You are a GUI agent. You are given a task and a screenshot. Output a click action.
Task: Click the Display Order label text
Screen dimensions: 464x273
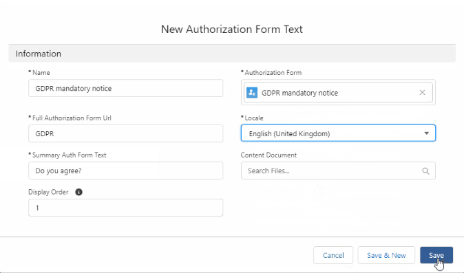coord(48,192)
